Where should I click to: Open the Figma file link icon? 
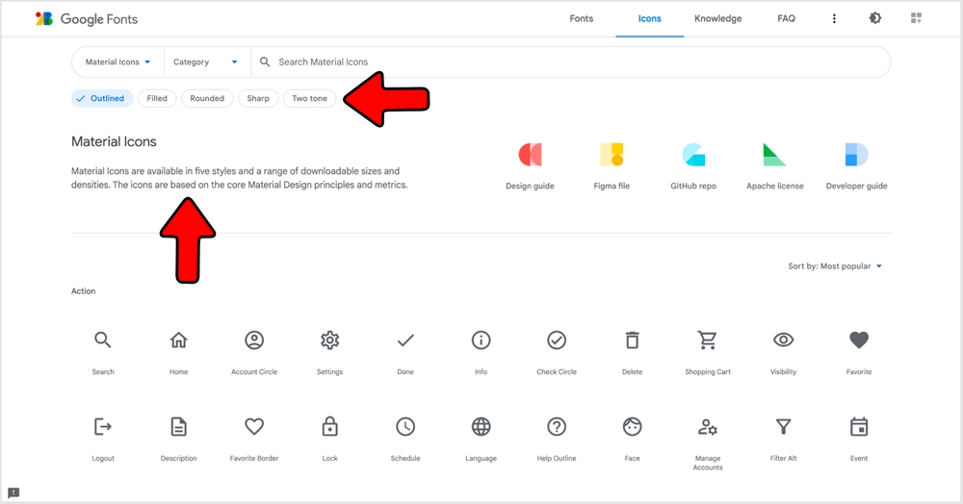(612, 155)
